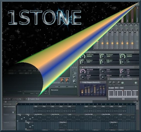Open the Saw Drop High clip menu
The width and height of the screenshot is (141, 132).
[85, 114]
